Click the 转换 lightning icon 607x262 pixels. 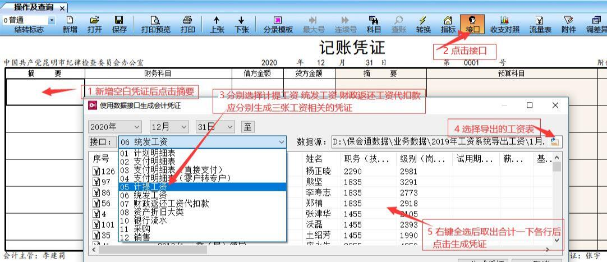click(x=423, y=20)
